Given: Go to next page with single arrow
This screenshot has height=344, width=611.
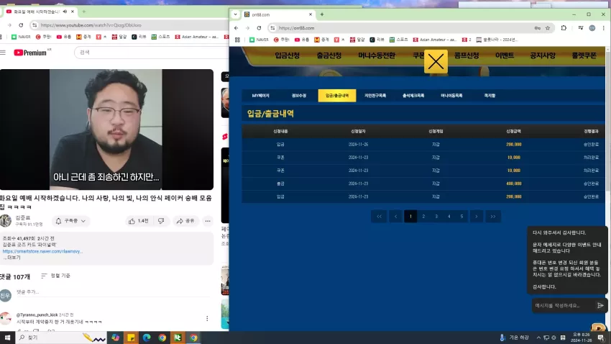Looking at the screenshot, I should point(476,217).
